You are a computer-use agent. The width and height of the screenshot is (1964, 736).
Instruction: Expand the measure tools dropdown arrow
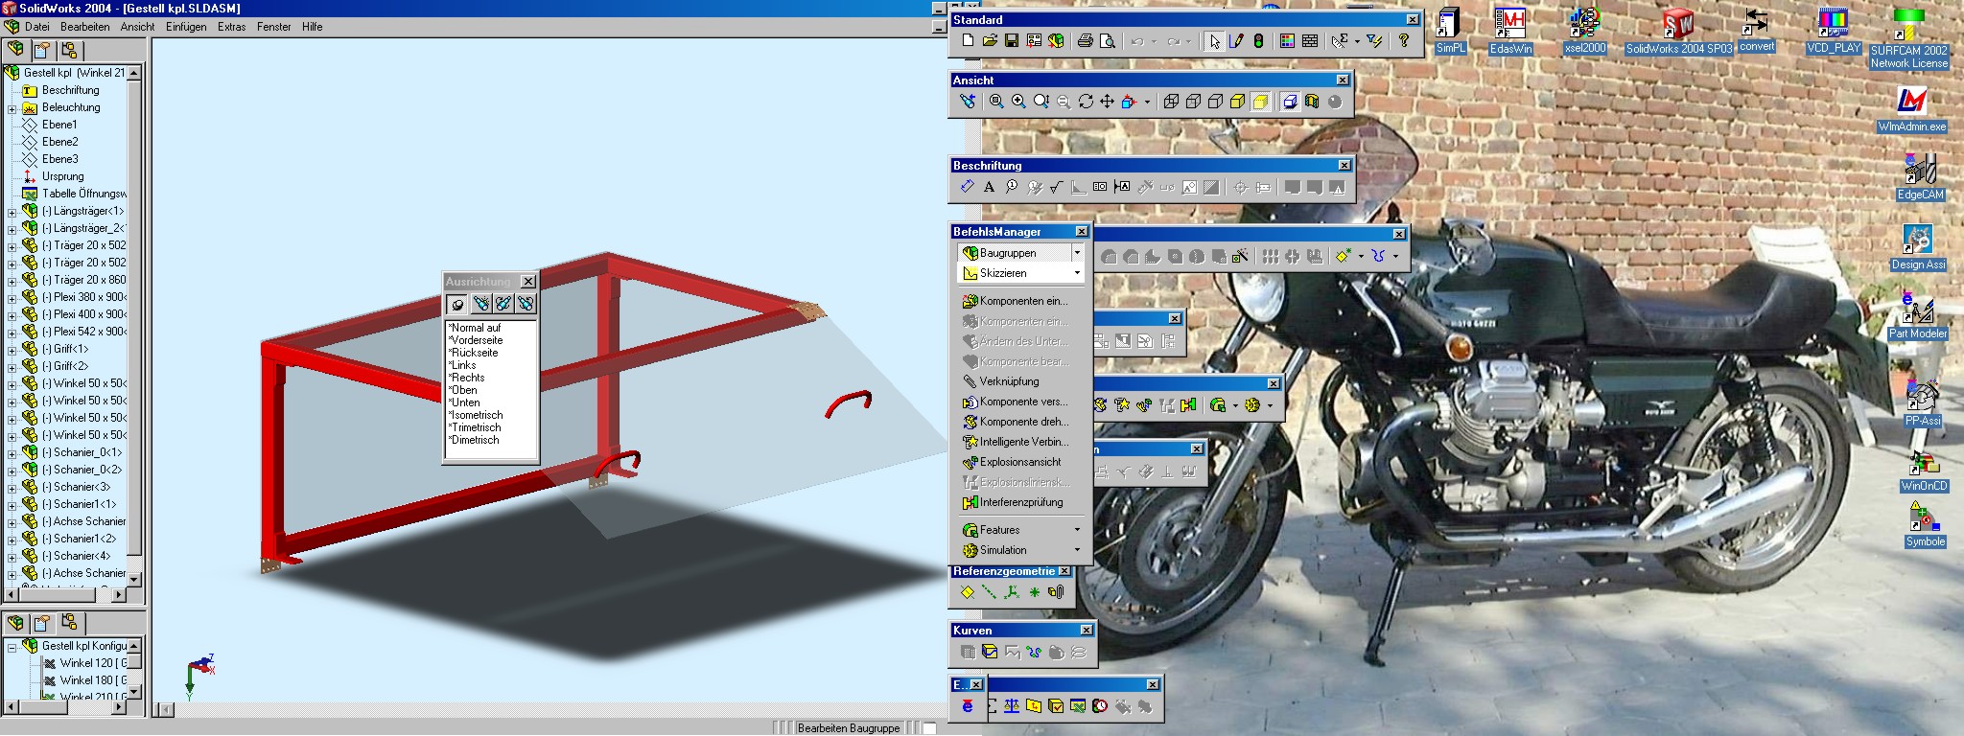pyautogui.click(x=1357, y=40)
